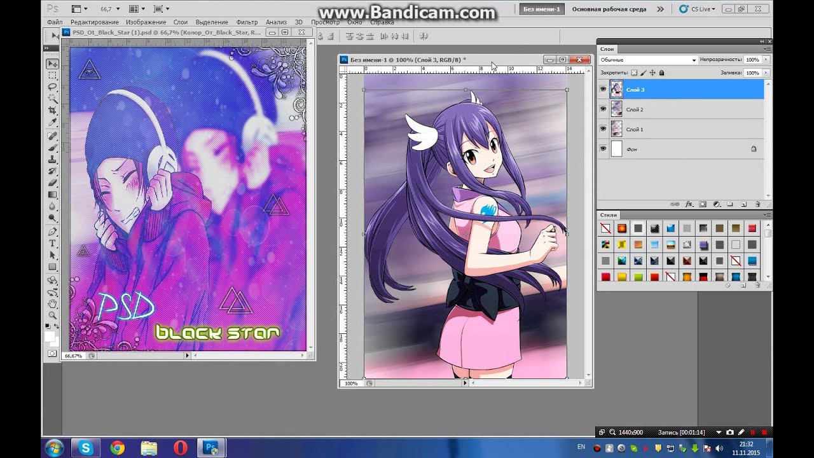Open the Редактирование menu
The width and height of the screenshot is (814, 458).
click(x=95, y=22)
